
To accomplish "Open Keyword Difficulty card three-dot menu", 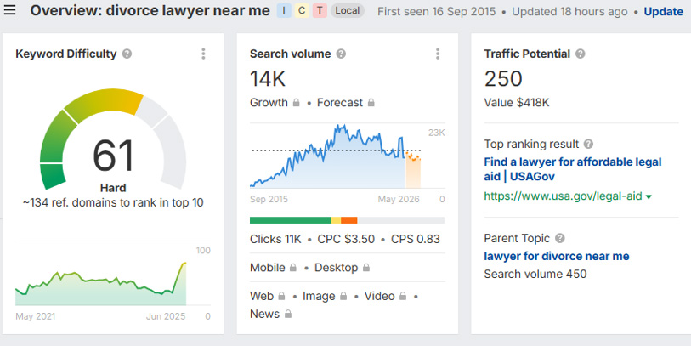I will coord(203,54).
